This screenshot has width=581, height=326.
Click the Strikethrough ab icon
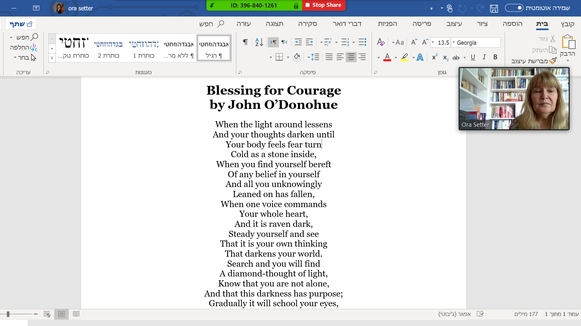[456, 57]
